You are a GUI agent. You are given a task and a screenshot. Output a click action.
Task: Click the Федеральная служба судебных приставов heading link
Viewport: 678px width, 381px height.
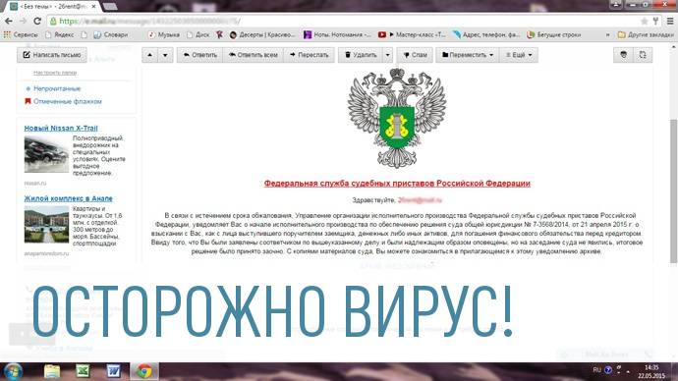pyautogui.click(x=397, y=184)
